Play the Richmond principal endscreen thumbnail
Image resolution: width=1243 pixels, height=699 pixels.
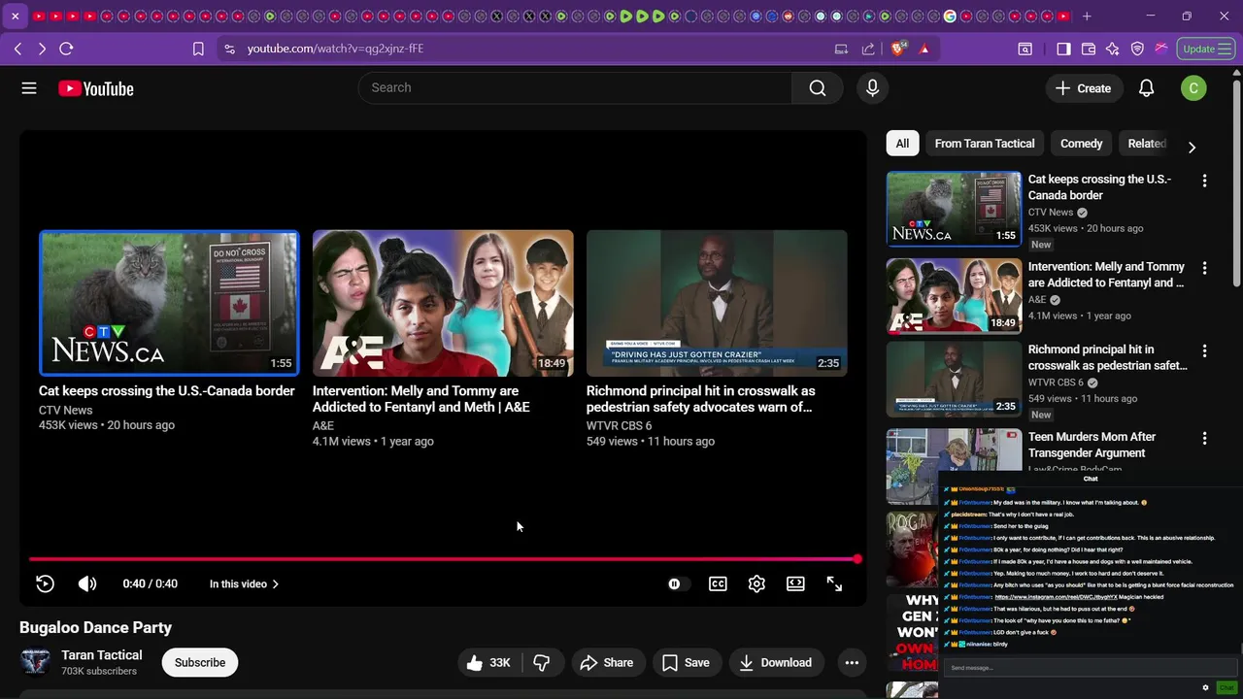(717, 303)
